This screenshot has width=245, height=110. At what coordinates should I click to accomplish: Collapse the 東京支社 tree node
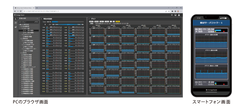click(21, 38)
